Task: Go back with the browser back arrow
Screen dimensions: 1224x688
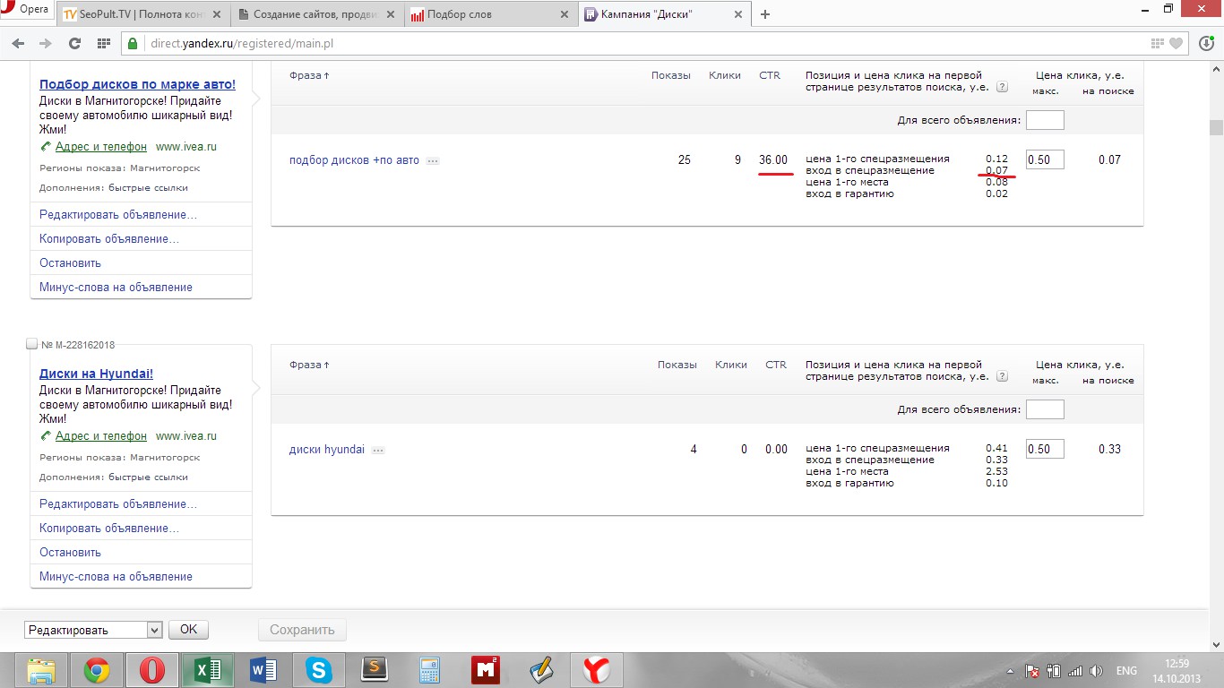Action: coord(20,43)
